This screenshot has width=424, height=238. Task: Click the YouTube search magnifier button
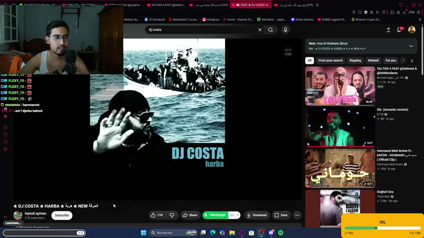pyautogui.click(x=271, y=30)
